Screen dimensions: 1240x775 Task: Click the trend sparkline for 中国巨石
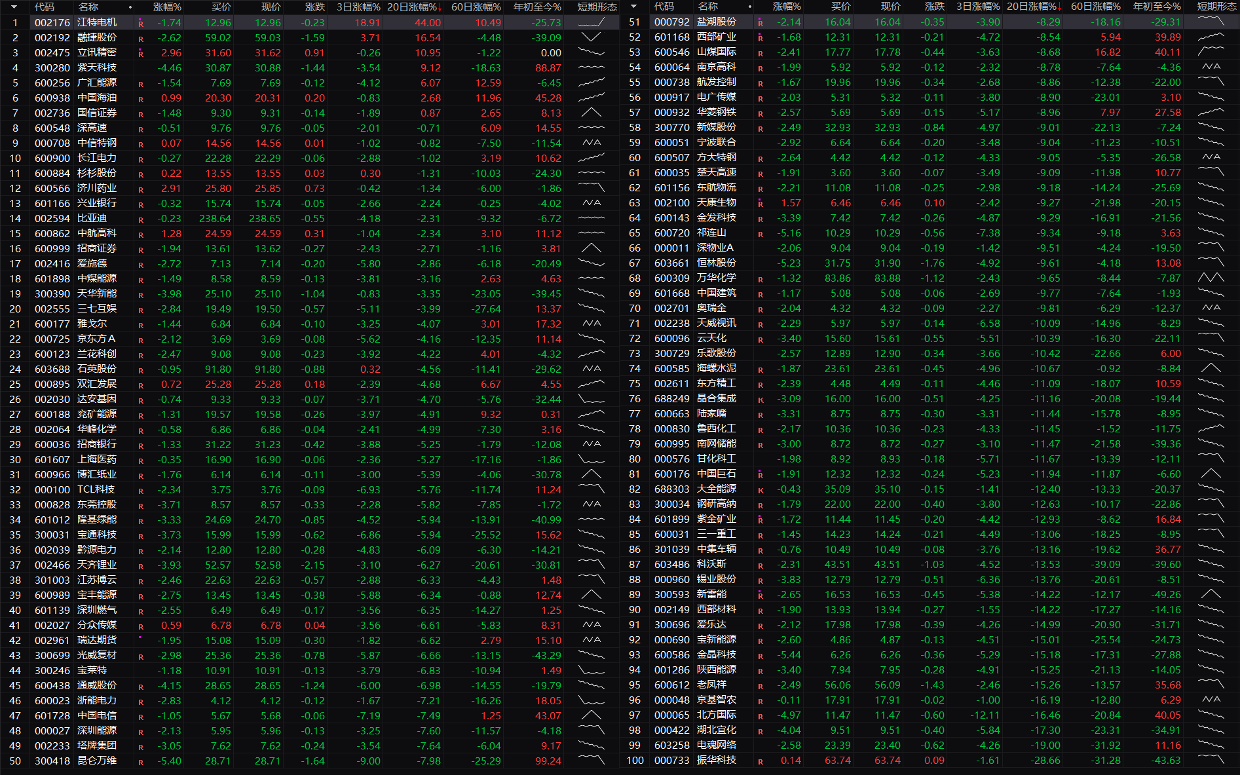pyautogui.click(x=1211, y=474)
